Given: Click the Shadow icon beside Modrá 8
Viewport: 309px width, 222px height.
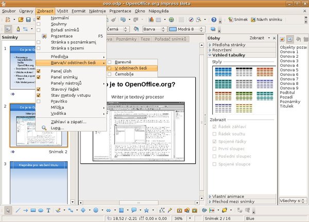Looking at the screenshot, I should click(x=213, y=29).
